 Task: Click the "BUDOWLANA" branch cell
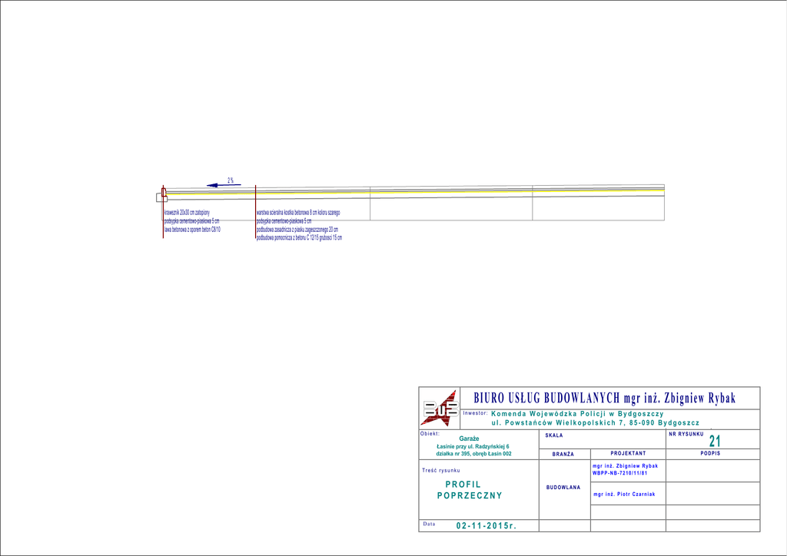(x=563, y=488)
